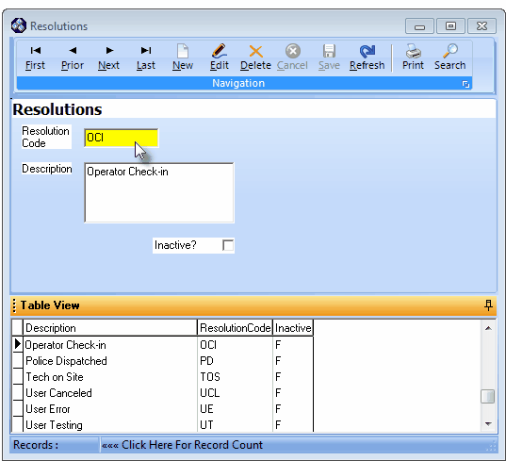Print the resolutions
Screen dimensions: 506x461
413,58
